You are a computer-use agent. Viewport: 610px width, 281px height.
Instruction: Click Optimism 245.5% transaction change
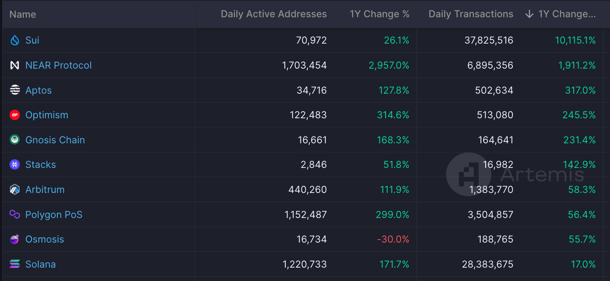pos(579,115)
